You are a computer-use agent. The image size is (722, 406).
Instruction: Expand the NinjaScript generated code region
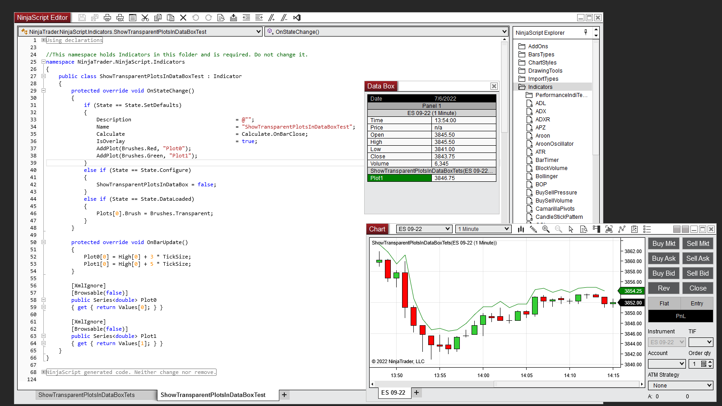tap(43, 372)
